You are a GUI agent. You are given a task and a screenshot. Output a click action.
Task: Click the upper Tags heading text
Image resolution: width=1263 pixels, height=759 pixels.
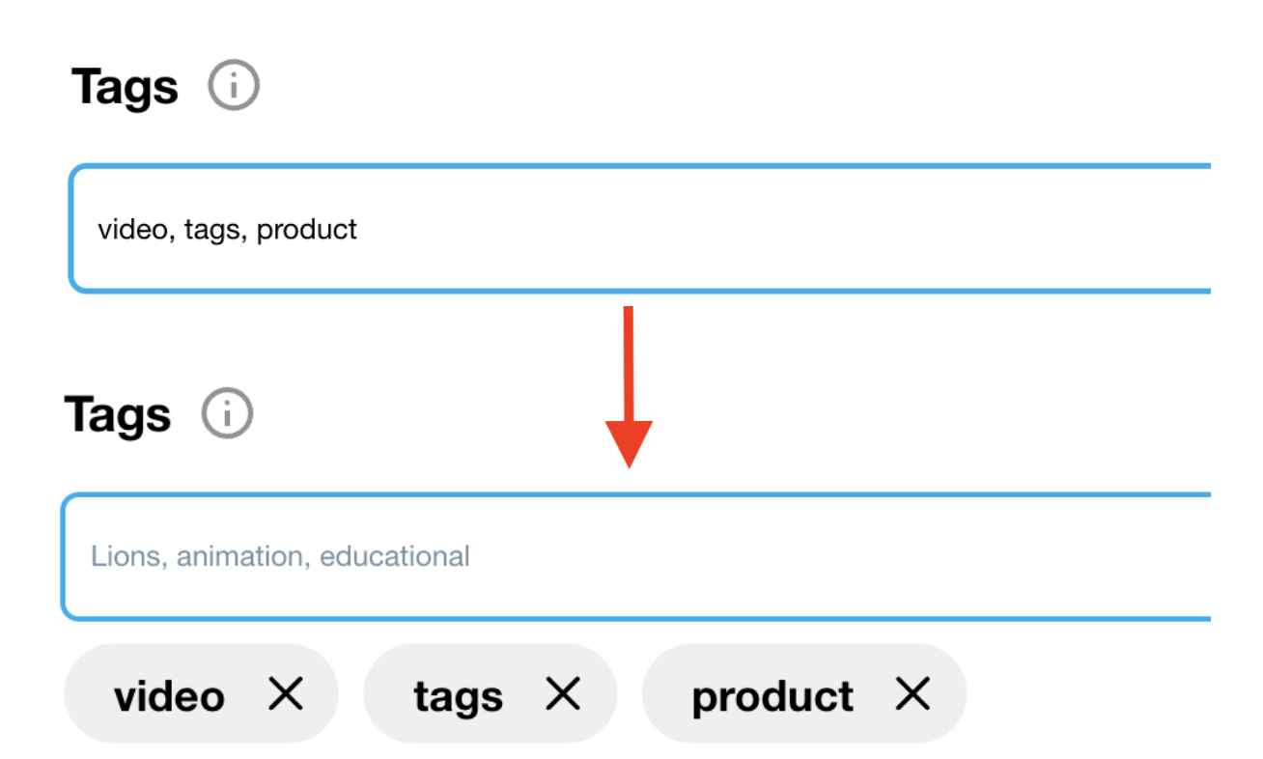(x=125, y=87)
